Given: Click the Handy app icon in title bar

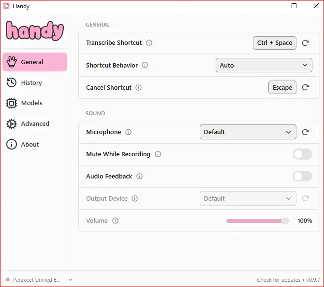Looking at the screenshot, I should click(x=6, y=6).
